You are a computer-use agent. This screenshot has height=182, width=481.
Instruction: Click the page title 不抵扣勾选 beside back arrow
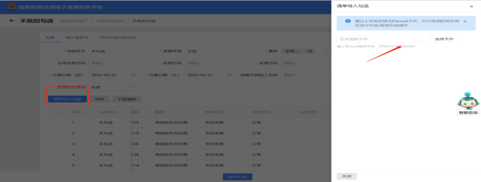pyautogui.click(x=37, y=21)
